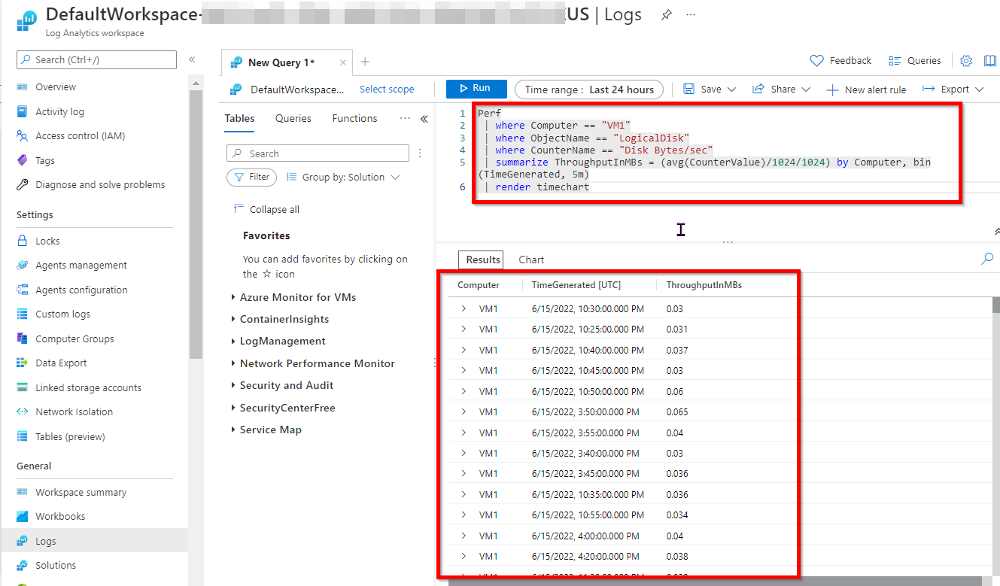Image resolution: width=1000 pixels, height=586 pixels.
Task: Open the Time range Last 24 hours picker
Action: tap(589, 90)
